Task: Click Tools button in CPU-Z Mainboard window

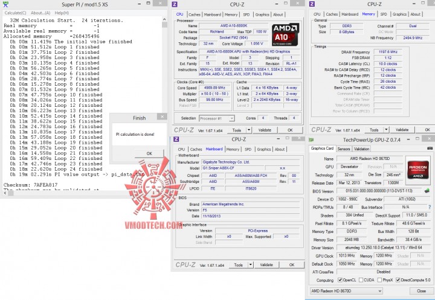Action: tap(238, 265)
